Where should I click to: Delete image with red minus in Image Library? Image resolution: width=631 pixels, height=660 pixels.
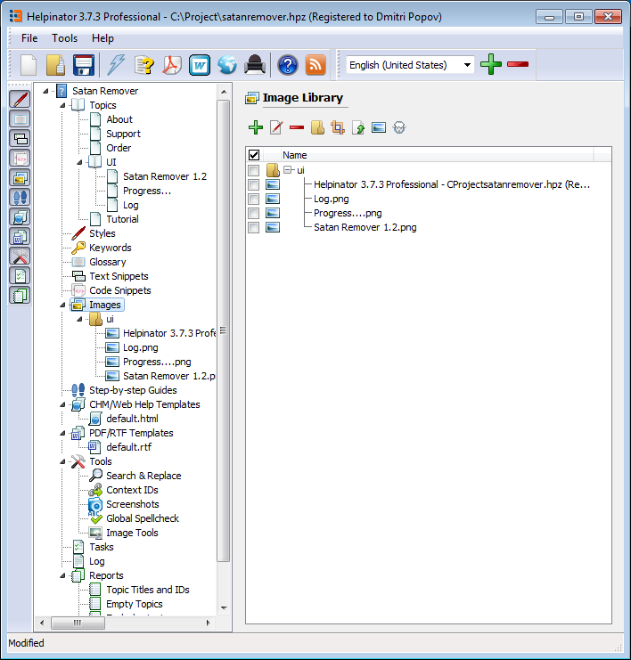[297, 127]
